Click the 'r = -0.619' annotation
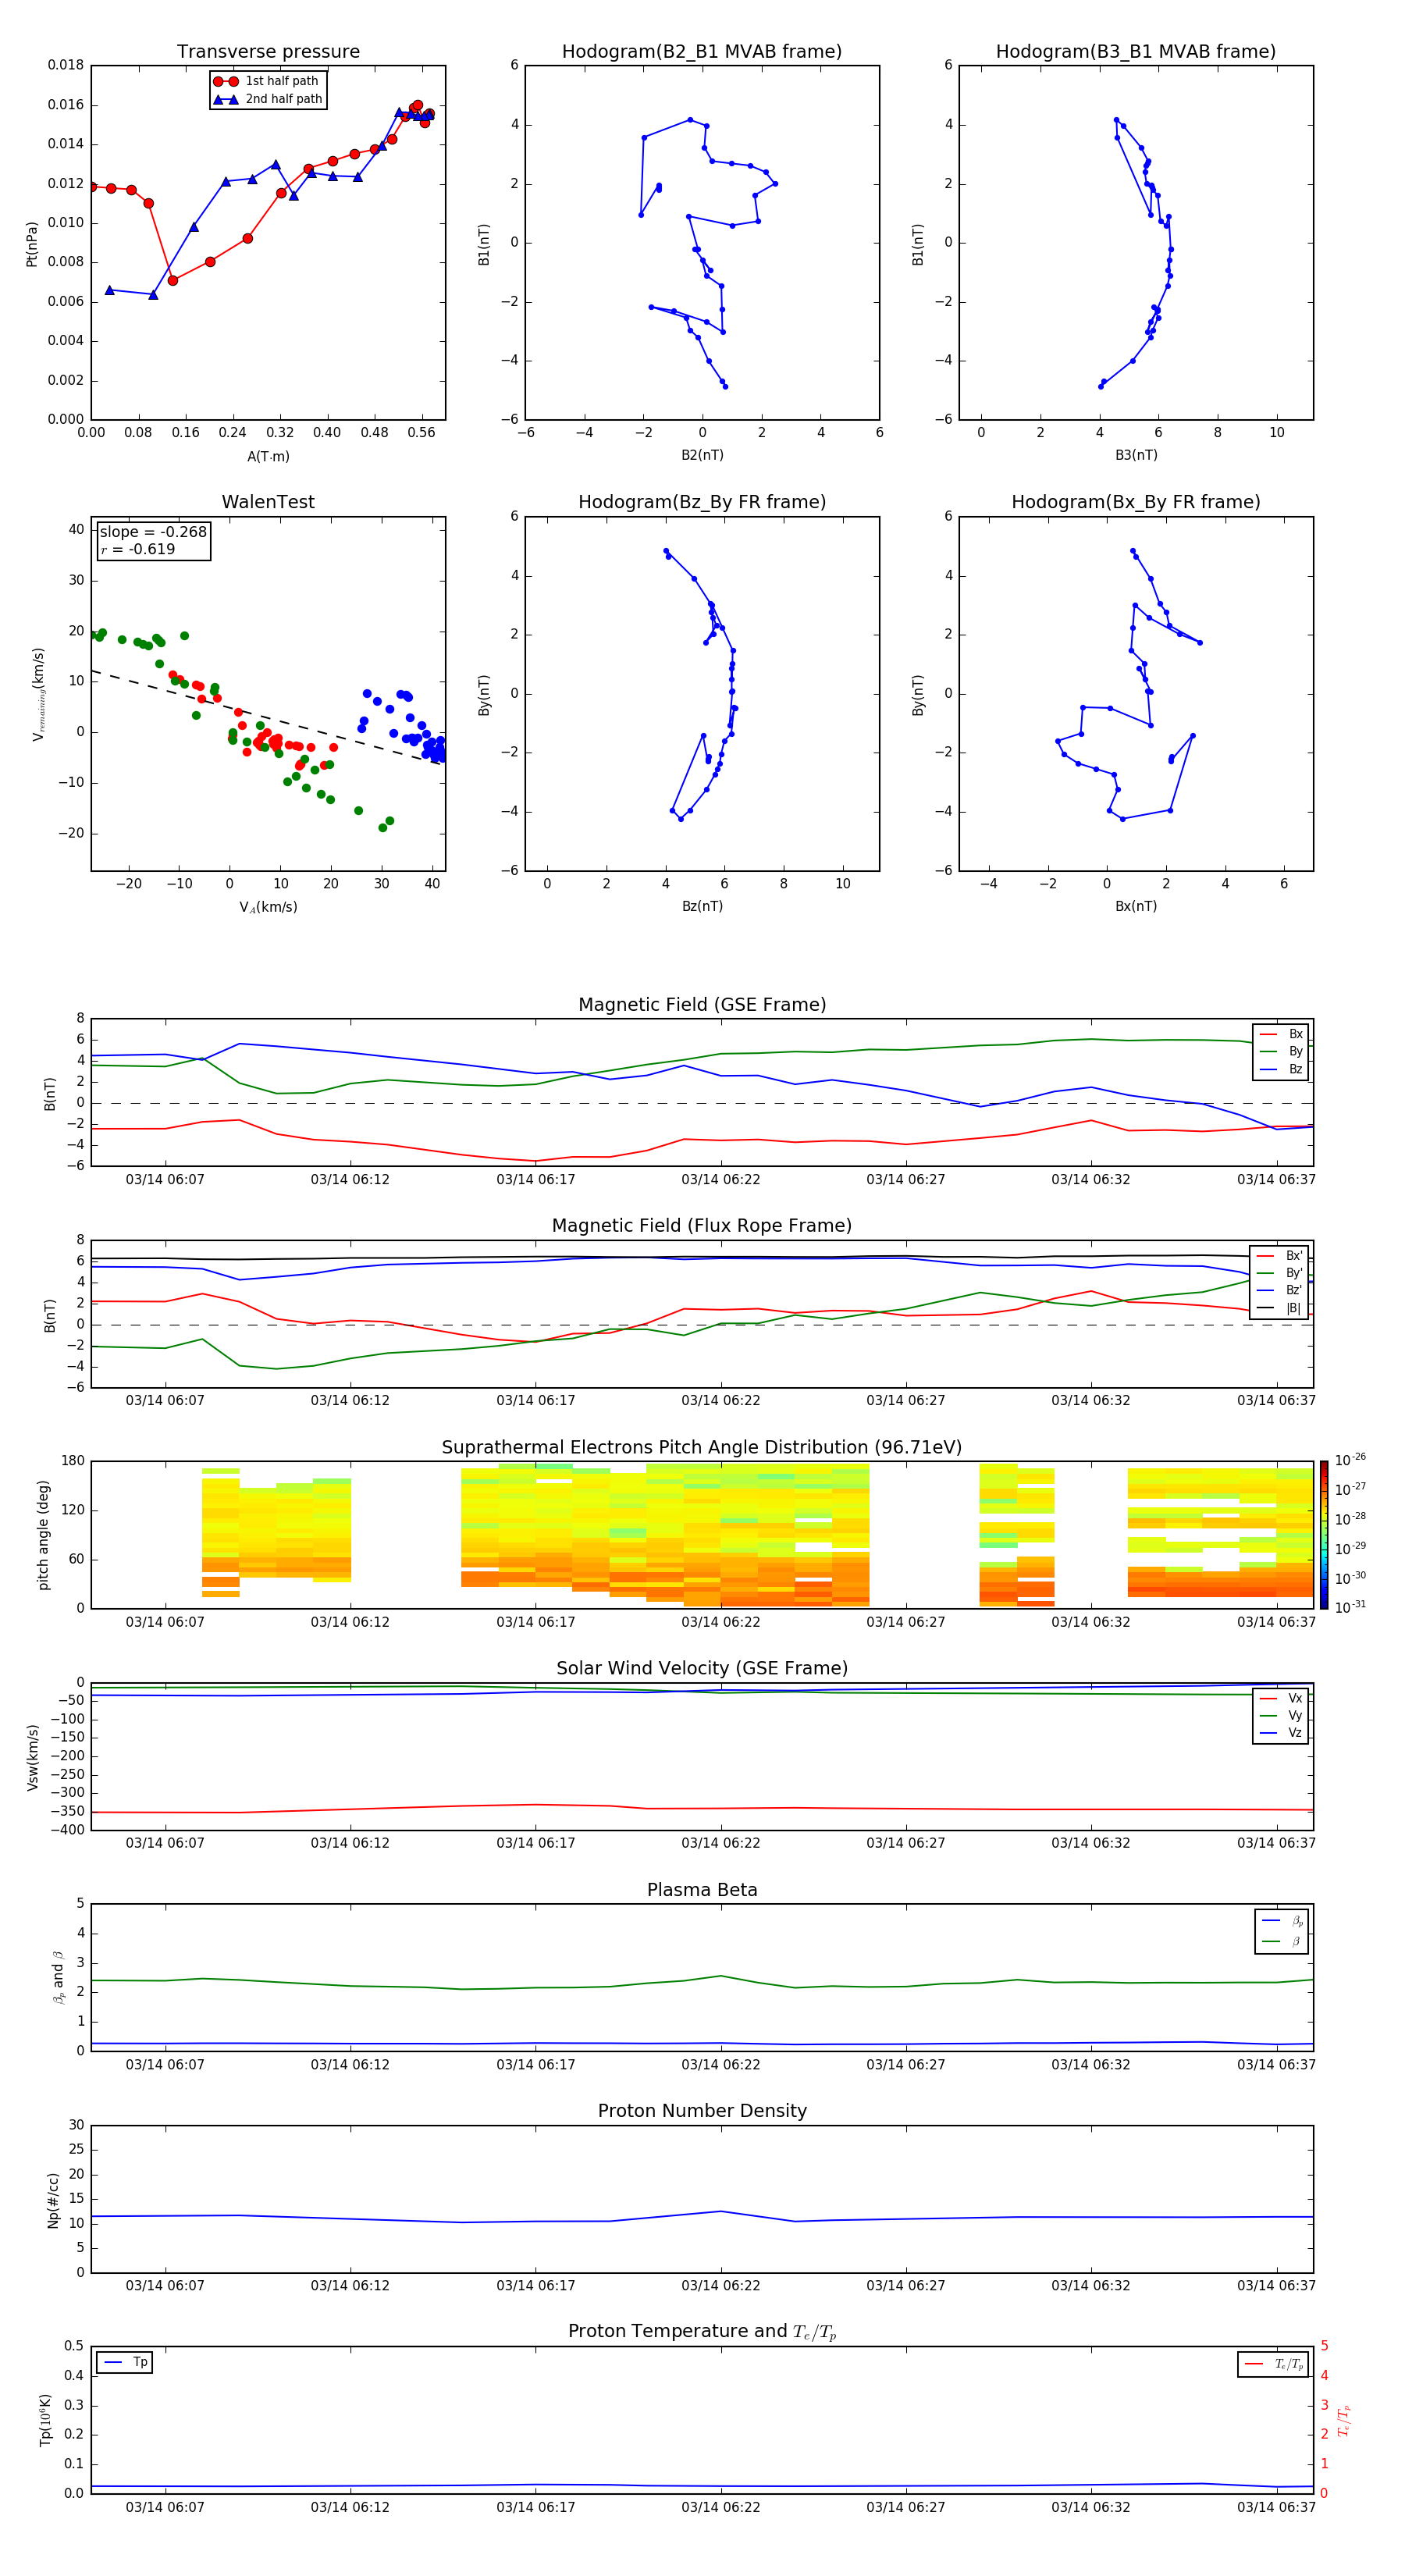1405x2576 pixels. pyautogui.click(x=138, y=549)
